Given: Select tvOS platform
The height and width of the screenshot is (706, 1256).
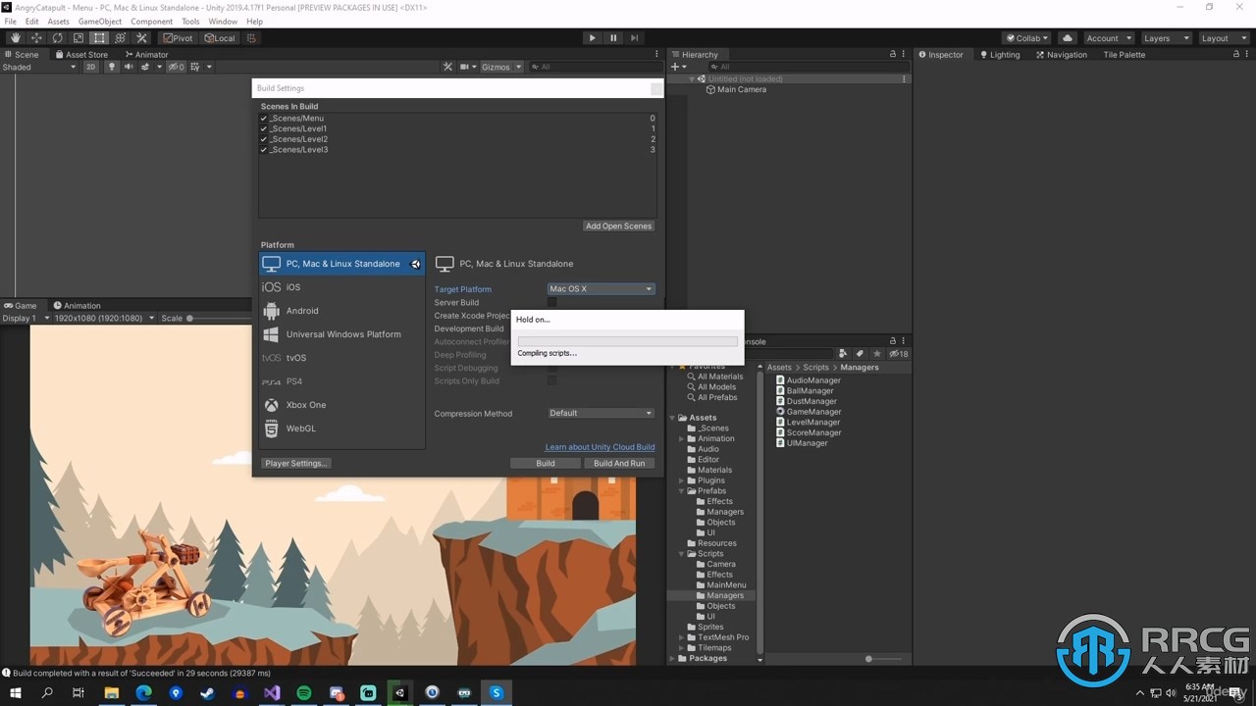Looking at the screenshot, I should [x=341, y=358].
